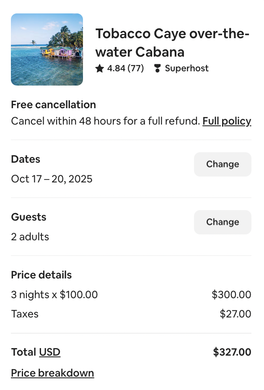Change the reservation dates
Viewport: 264px width, 390px height.
click(x=223, y=164)
